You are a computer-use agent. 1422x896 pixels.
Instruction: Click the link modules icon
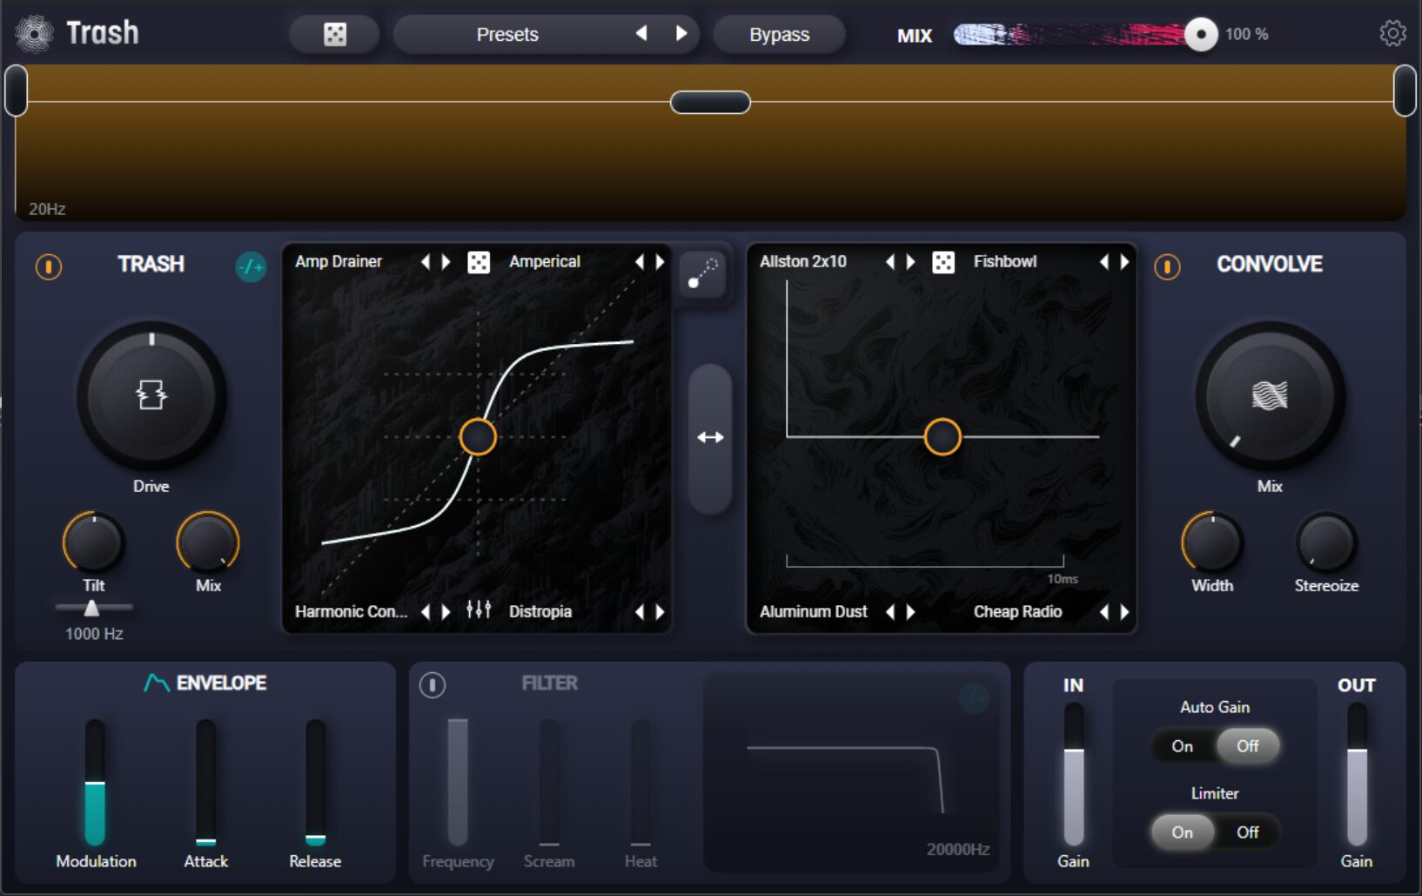[x=702, y=273]
